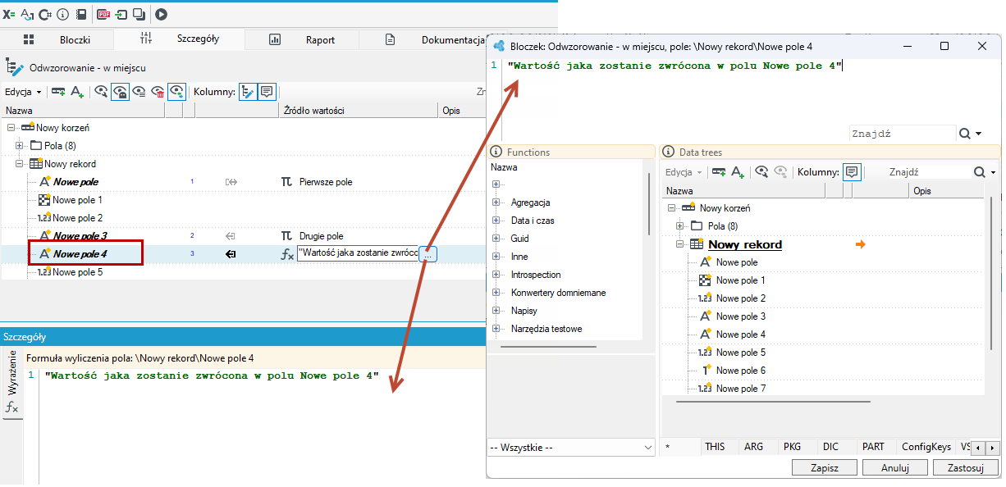Image resolution: width=1006 pixels, height=487 pixels.
Task: Open the Edycja dropdown in left panel
Action: 23,92
